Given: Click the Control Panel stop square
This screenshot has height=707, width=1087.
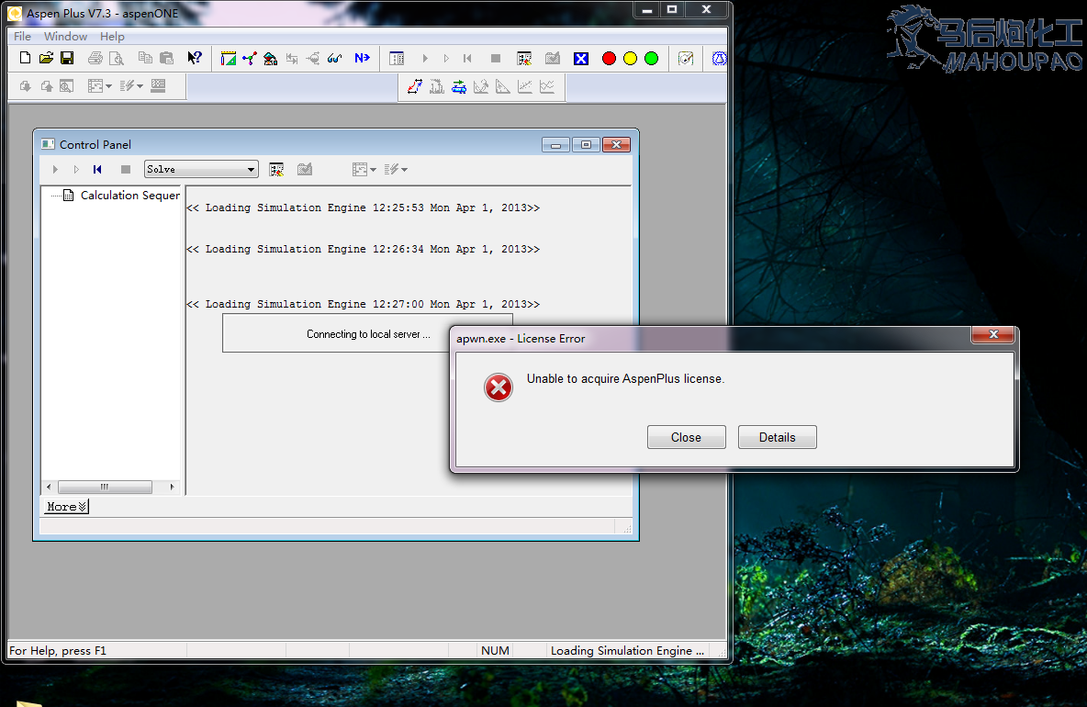Looking at the screenshot, I should pos(126,169).
